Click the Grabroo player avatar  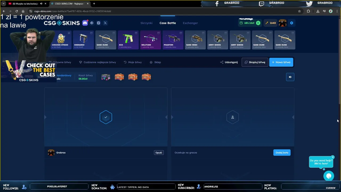pos(51,153)
